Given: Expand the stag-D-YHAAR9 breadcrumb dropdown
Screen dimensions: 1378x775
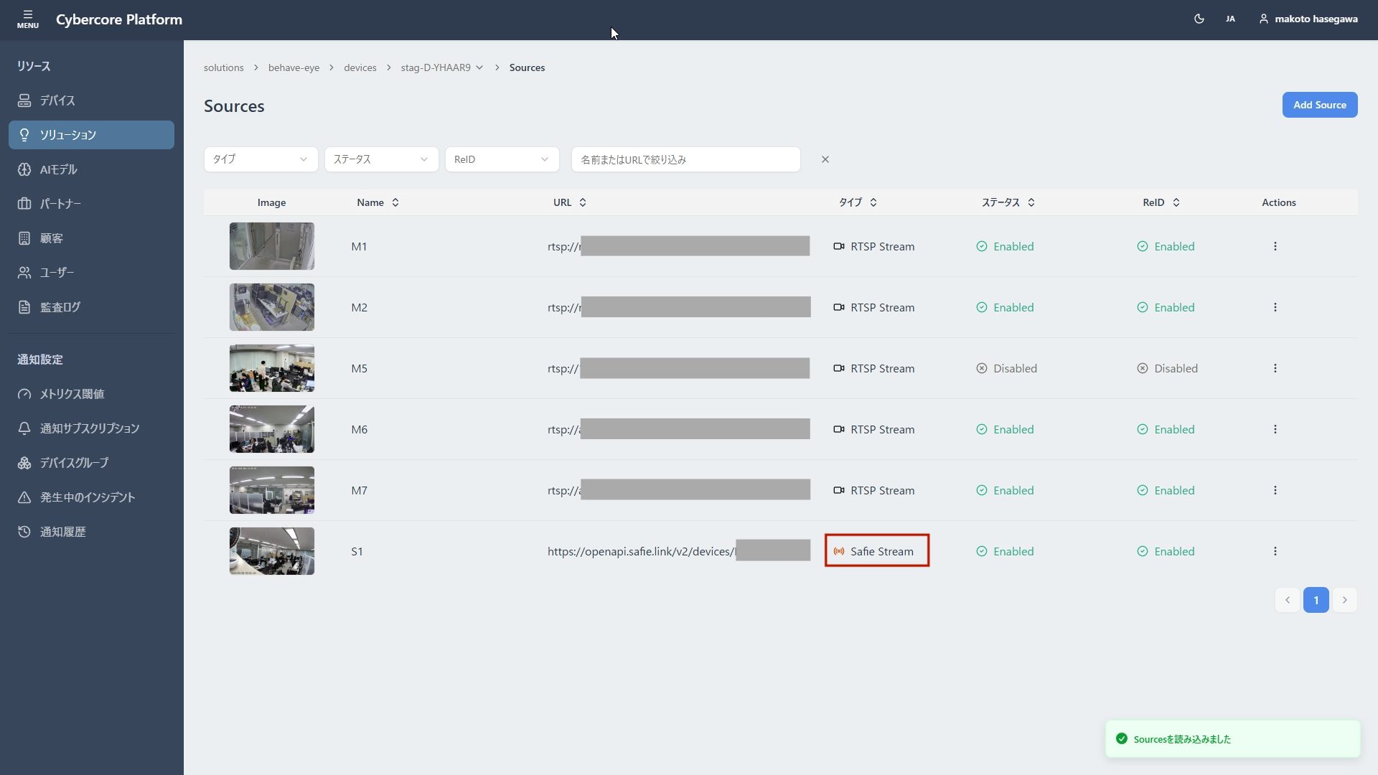Looking at the screenshot, I should click(x=441, y=67).
